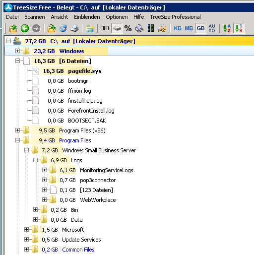Open the tile grid view icon
254x255 pixels.
coord(151,28)
